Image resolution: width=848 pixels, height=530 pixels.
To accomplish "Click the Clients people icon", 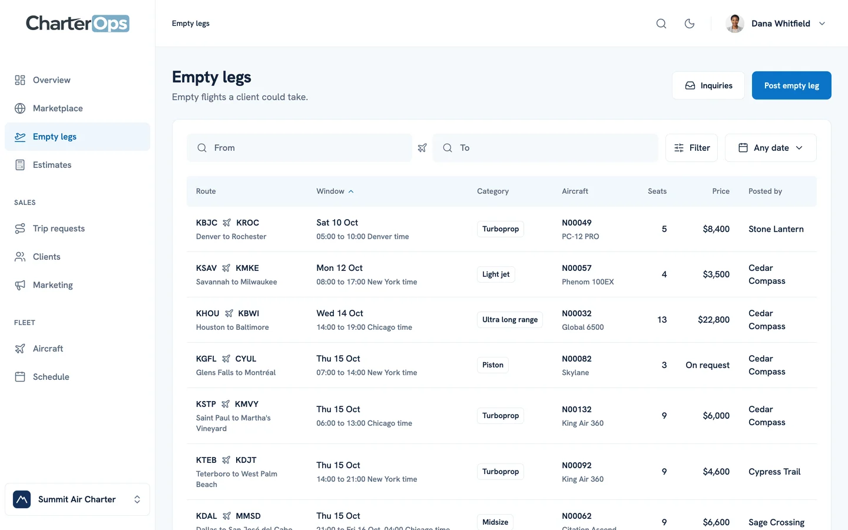I will click(20, 257).
